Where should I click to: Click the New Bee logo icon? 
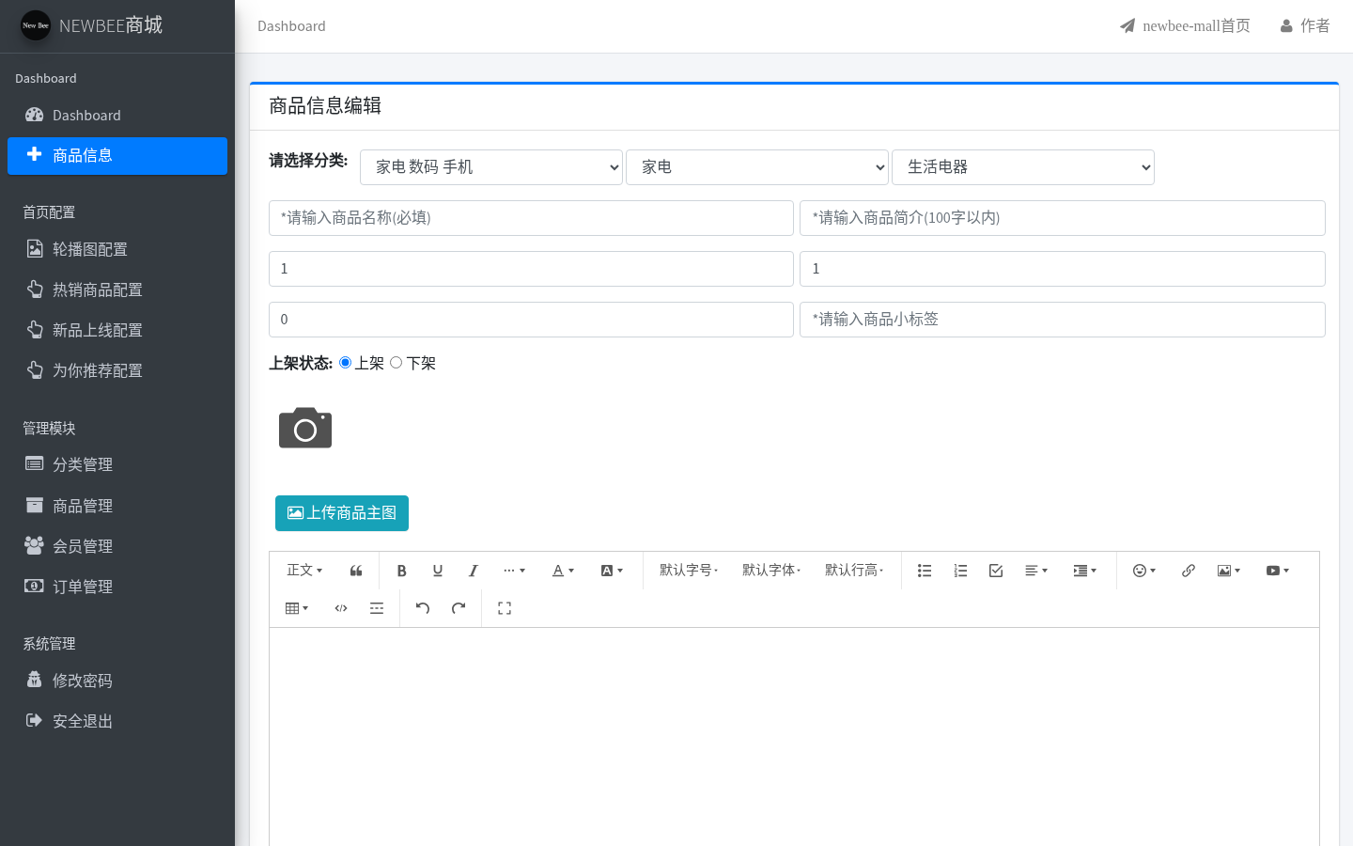(x=36, y=25)
